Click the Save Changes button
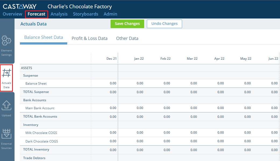This screenshot has width=280, height=161. click(x=127, y=24)
